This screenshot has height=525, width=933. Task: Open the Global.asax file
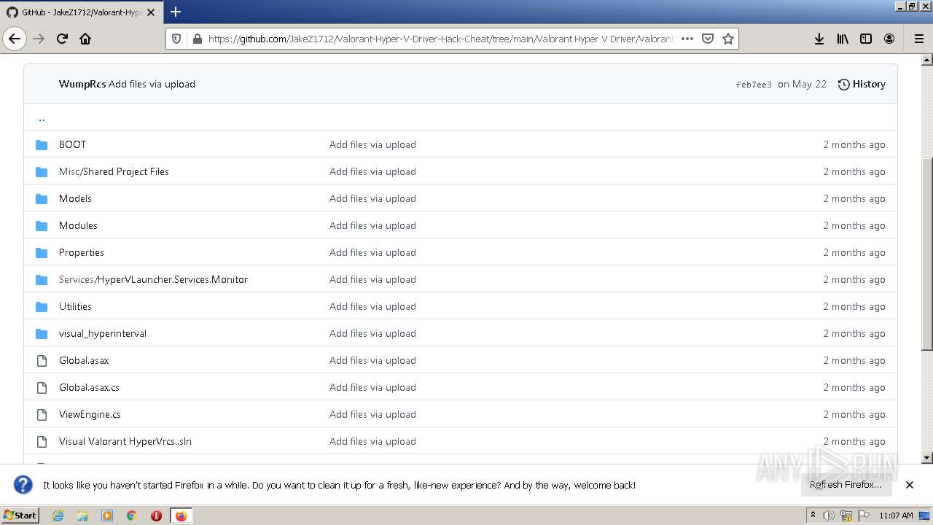pos(84,360)
